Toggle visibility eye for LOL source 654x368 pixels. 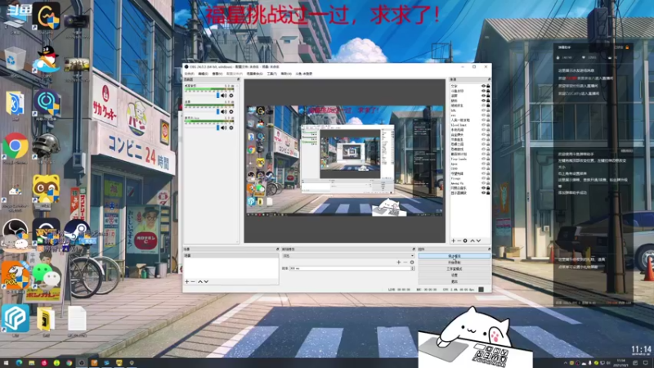pos(483,110)
